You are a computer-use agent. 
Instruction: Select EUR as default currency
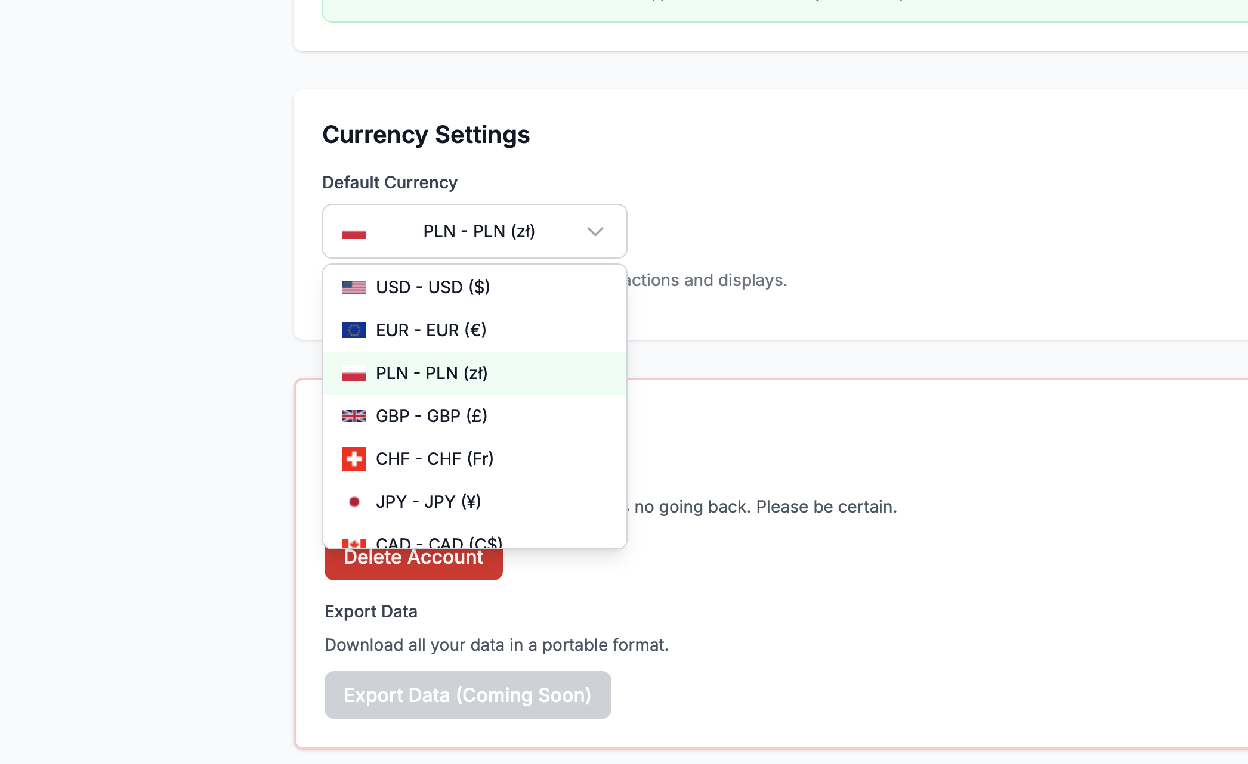click(431, 330)
